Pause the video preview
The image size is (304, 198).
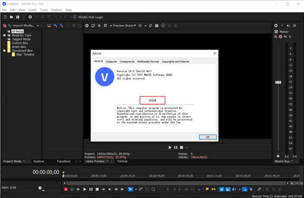click(x=176, y=147)
